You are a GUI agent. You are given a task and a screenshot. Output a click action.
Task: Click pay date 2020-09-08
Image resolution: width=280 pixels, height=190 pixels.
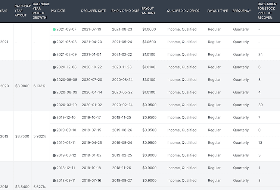pos(67,80)
